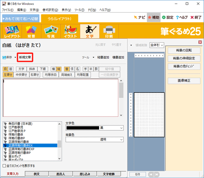Apply 均等余白 spacing

coord(51,75)
